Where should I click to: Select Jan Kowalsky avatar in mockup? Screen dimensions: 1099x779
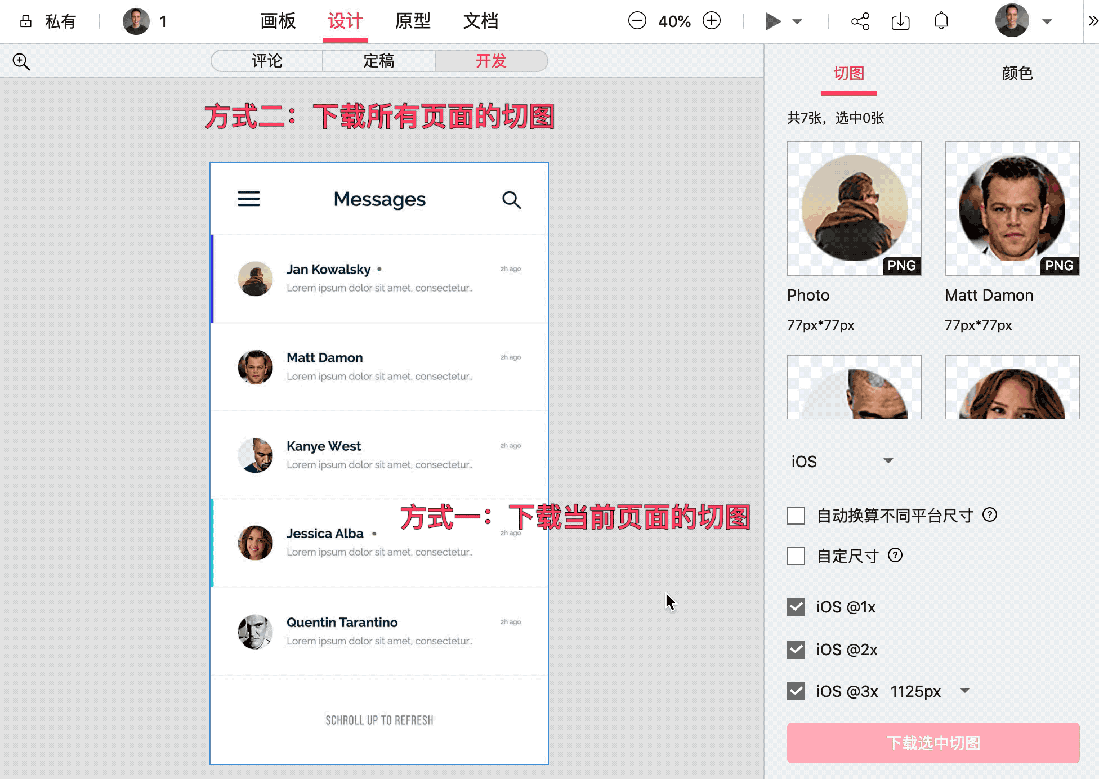(x=256, y=279)
